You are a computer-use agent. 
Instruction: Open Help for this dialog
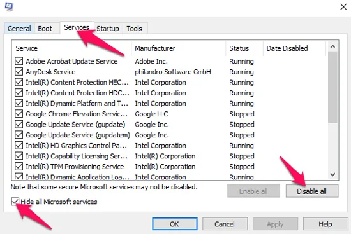point(325,224)
